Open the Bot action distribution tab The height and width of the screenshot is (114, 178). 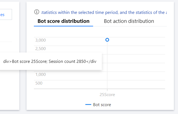pyautogui.click(x=129, y=21)
